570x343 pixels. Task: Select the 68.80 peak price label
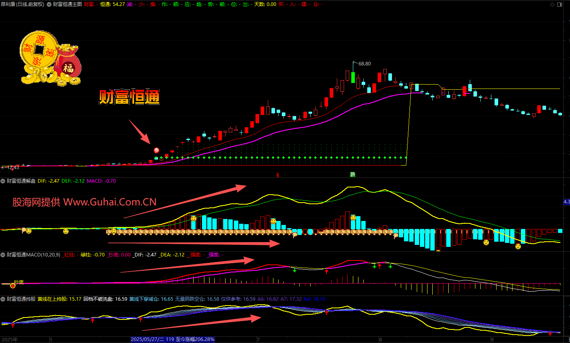pyautogui.click(x=364, y=63)
